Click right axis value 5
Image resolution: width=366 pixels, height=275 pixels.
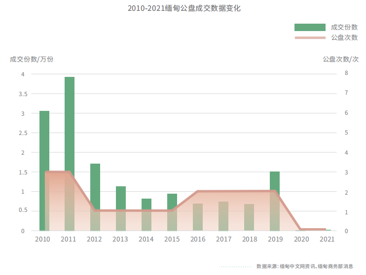pos(346,133)
